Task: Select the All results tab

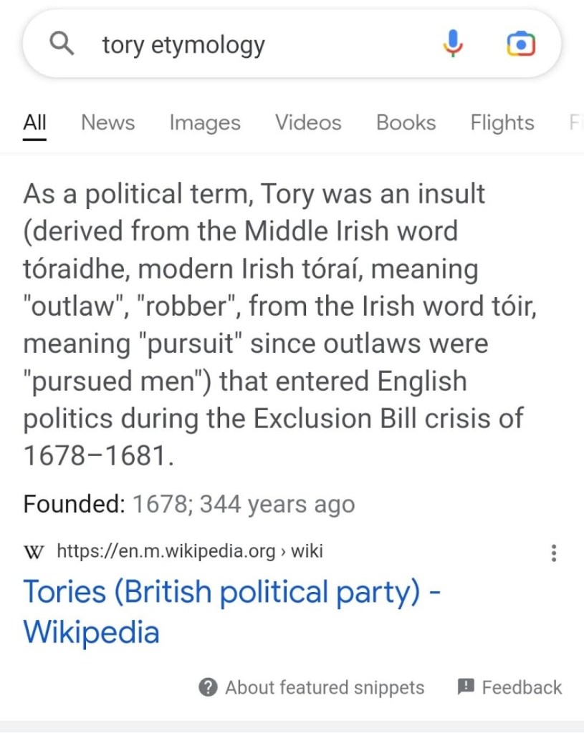Action: pos(34,122)
